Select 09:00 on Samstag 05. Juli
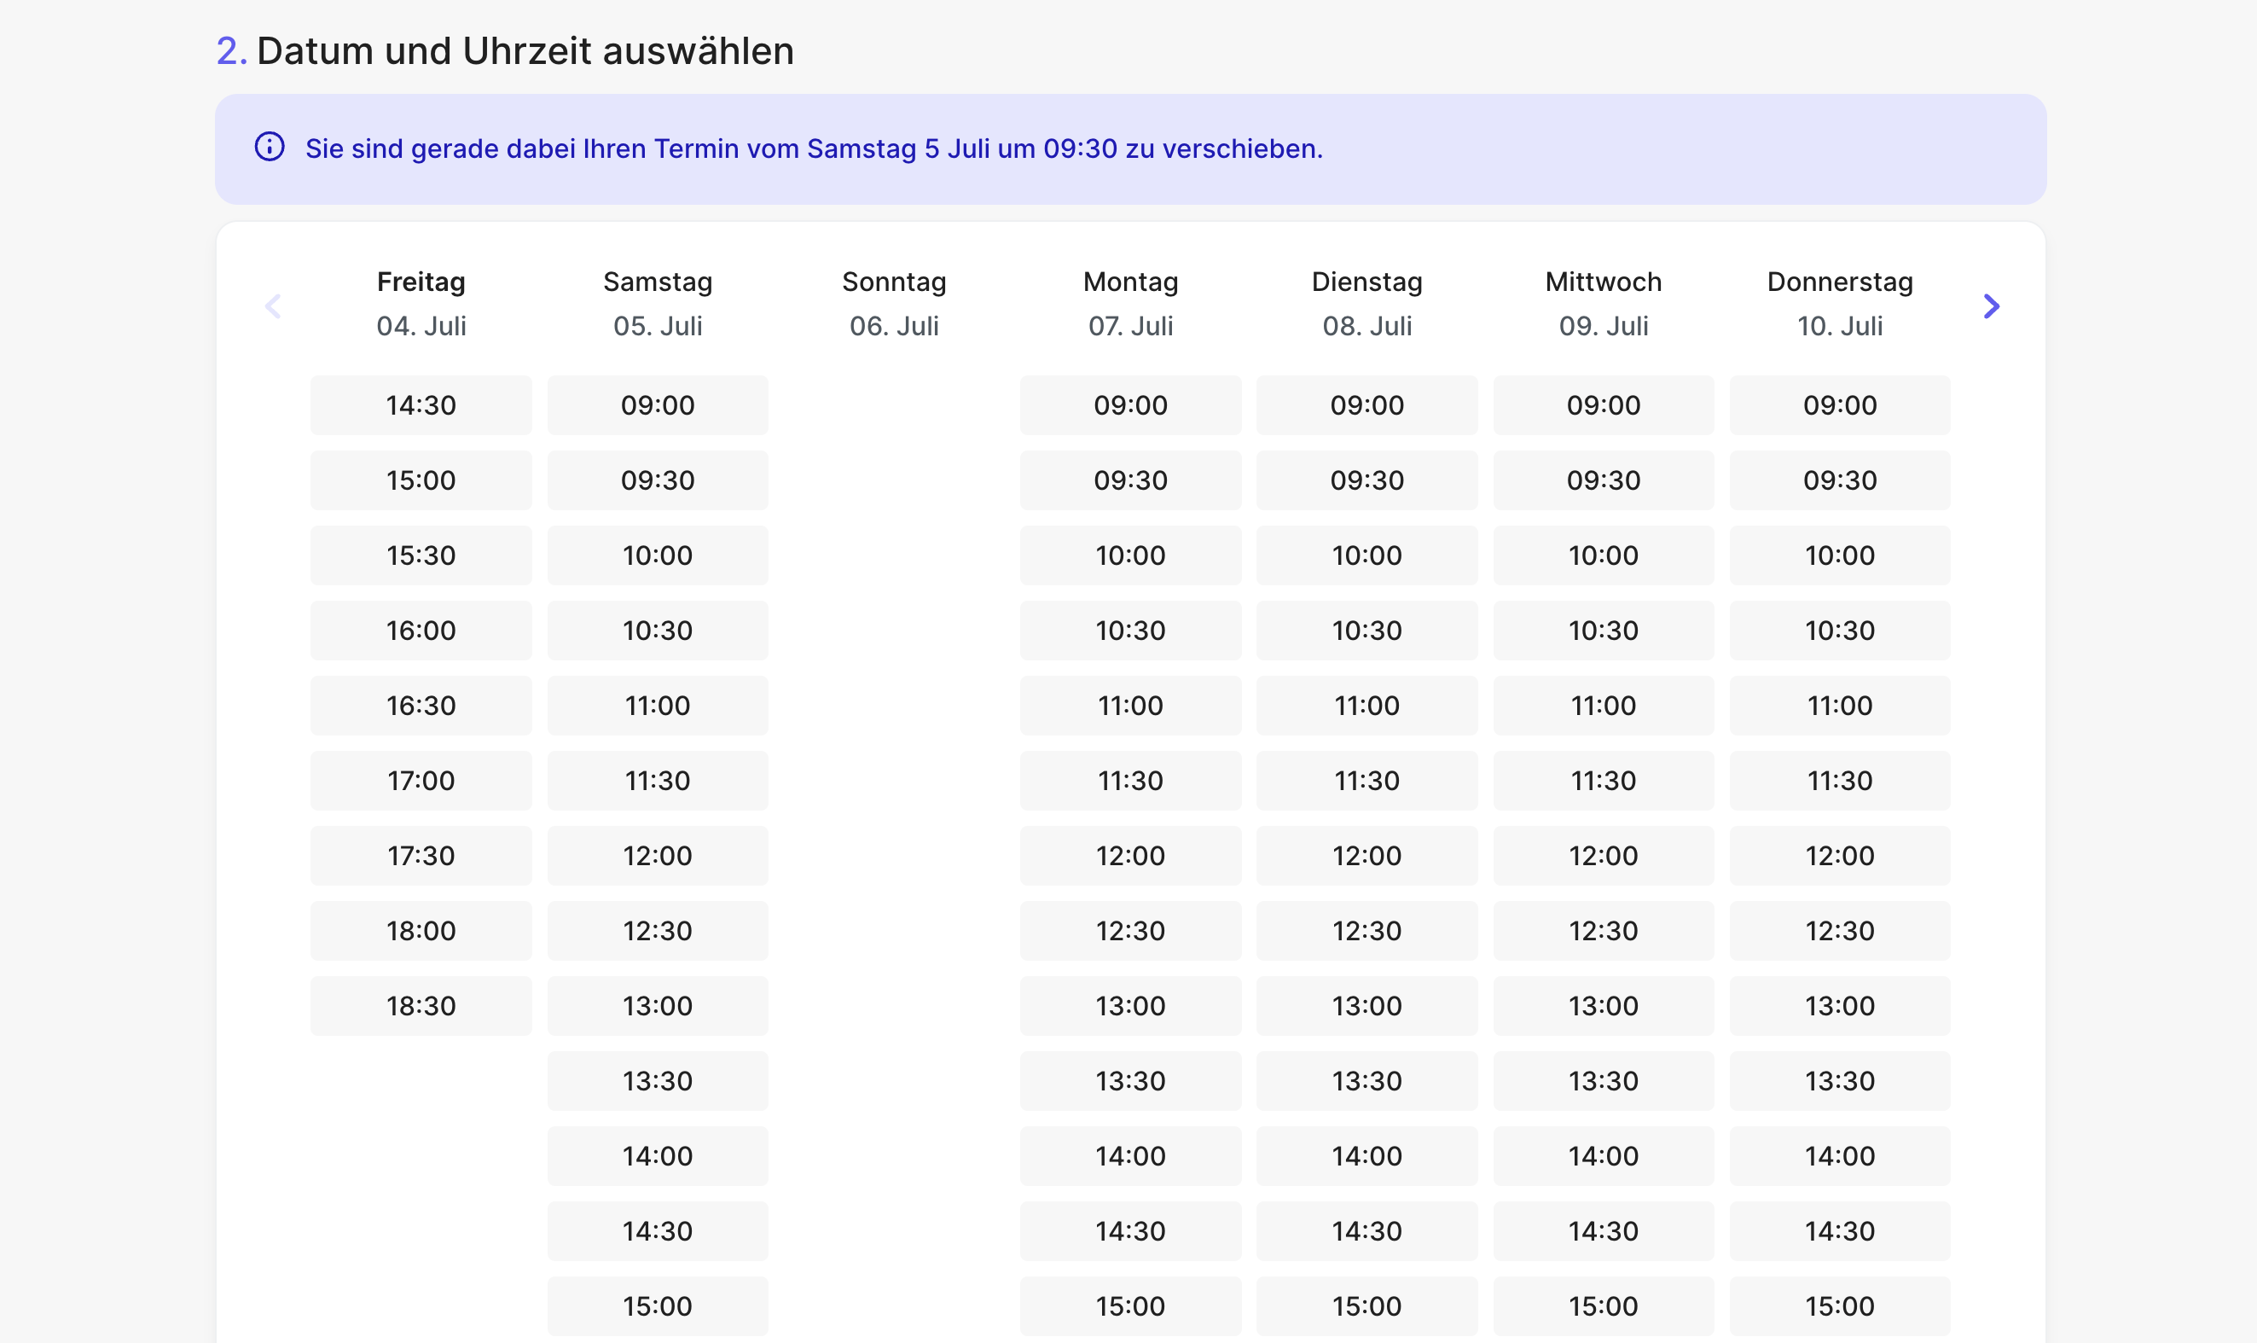The width and height of the screenshot is (2257, 1343). point(658,404)
